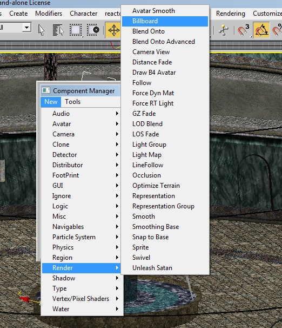Select the Follow component
The image size is (282, 328).
click(165, 83)
